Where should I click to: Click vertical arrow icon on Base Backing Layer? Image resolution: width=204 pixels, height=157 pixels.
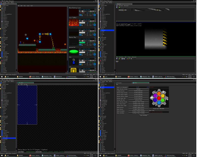(x=87, y=15)
